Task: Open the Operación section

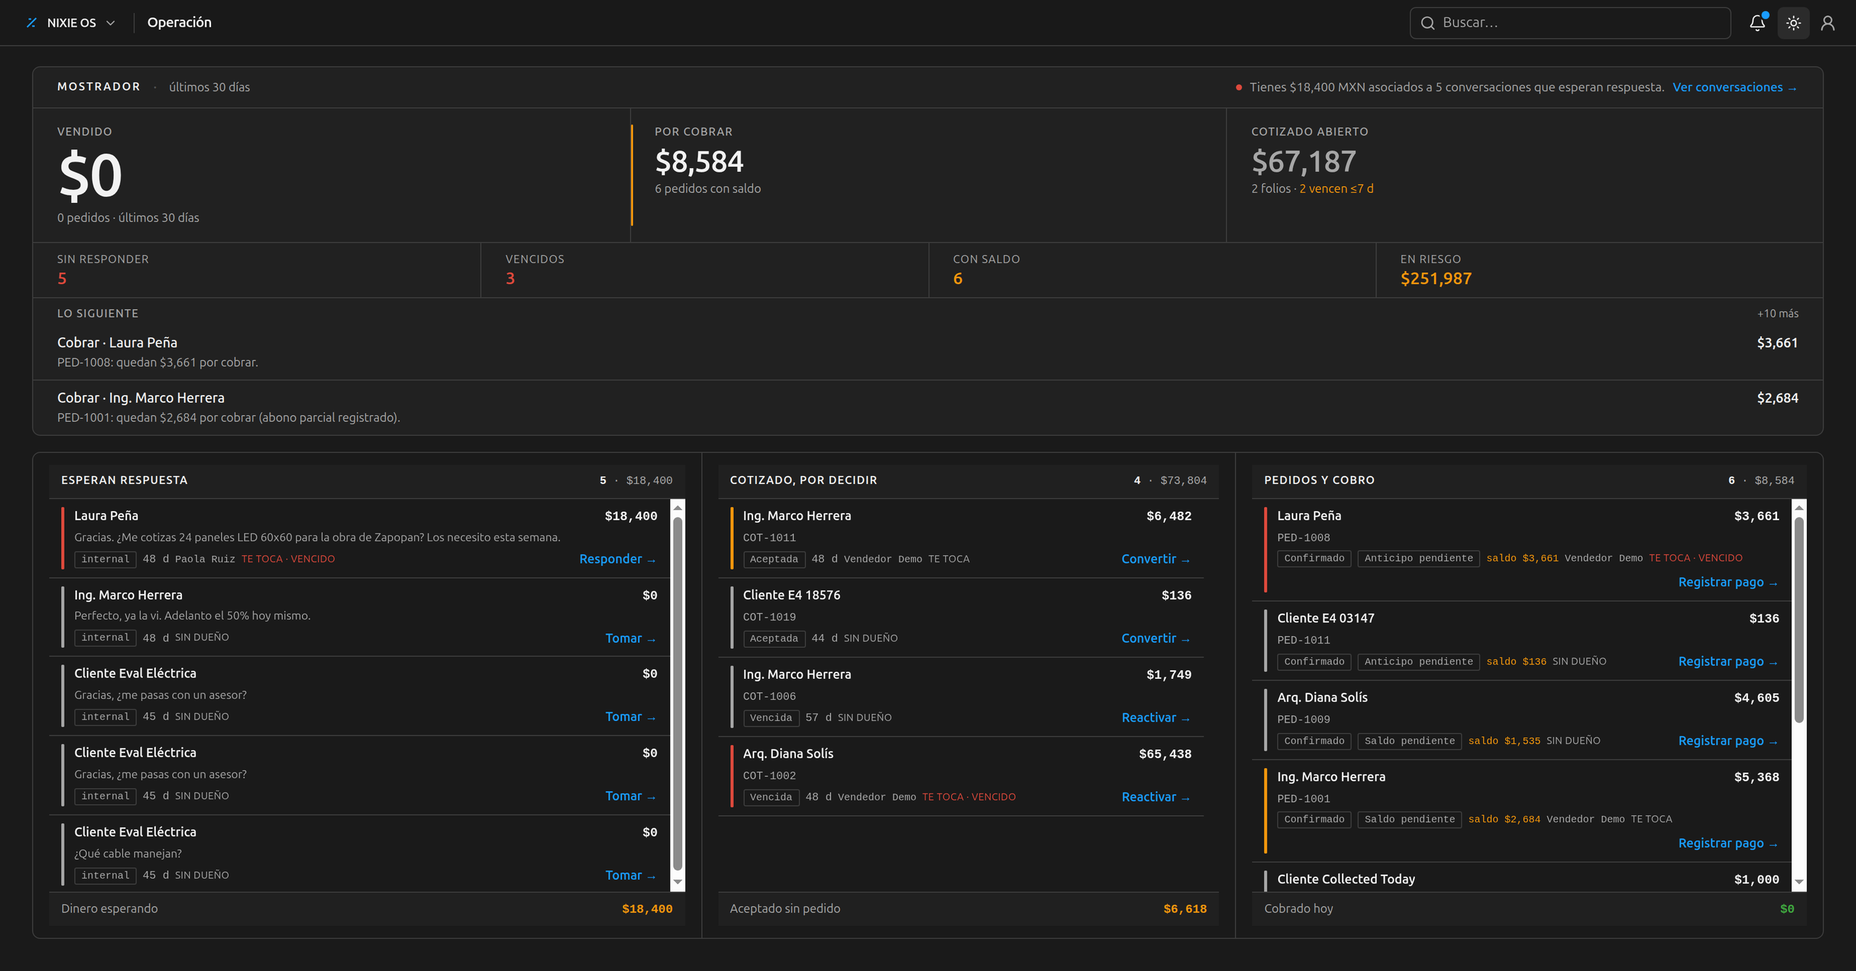Action: [179, 22]
